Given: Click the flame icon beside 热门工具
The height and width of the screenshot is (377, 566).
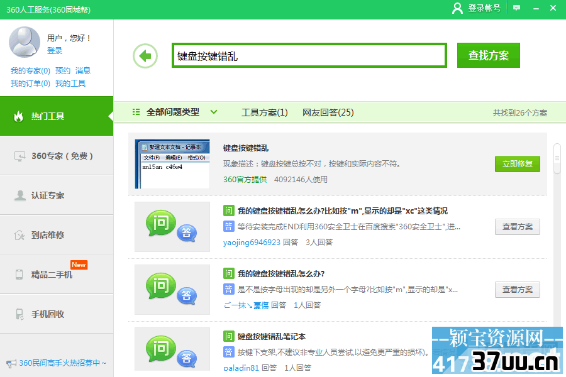Looking at the screenshot, I should pos(18,116).
